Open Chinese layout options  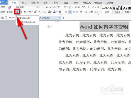pos(83,7)
